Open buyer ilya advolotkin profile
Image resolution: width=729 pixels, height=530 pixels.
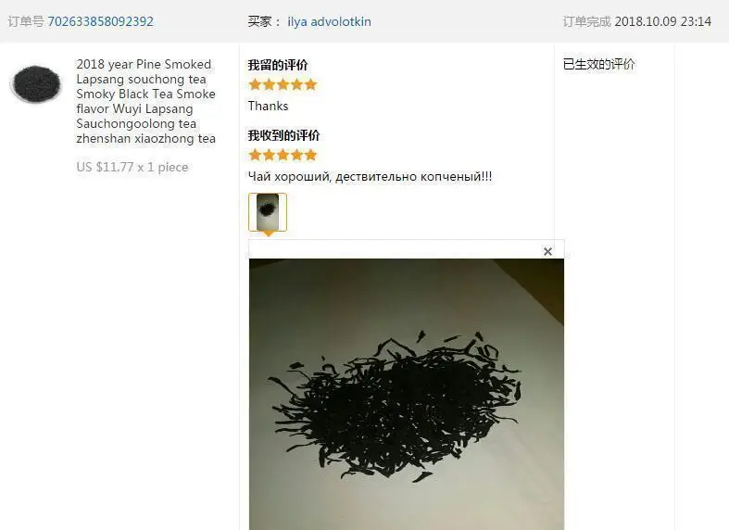[x=329, y=22]
